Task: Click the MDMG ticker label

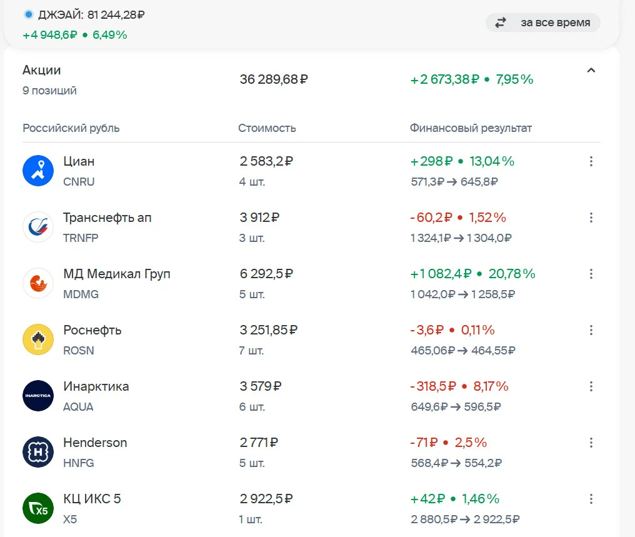Action: [81, 294]
